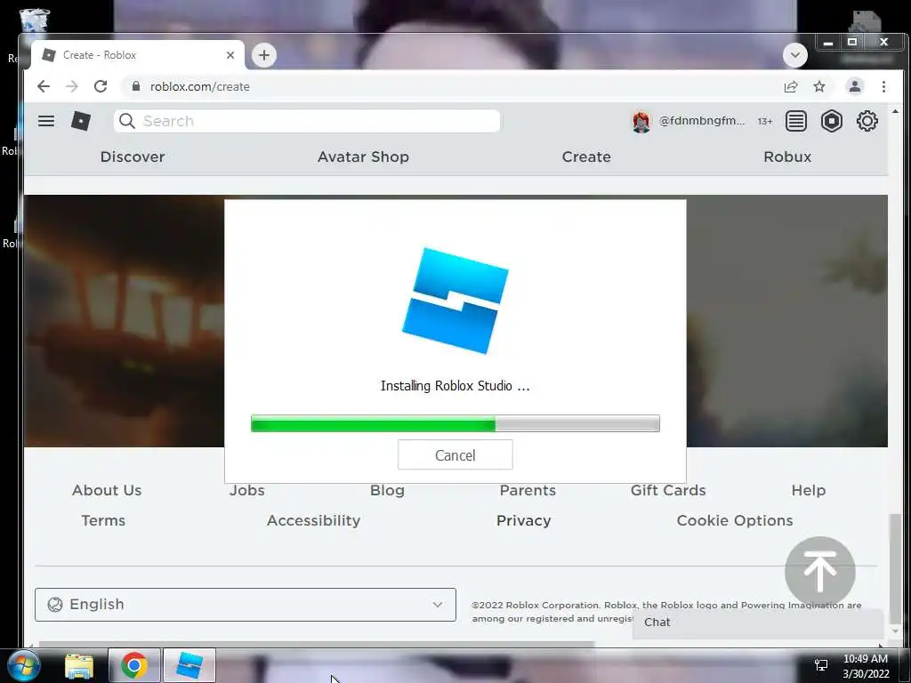Click the network tray icon

pos(821,665)
